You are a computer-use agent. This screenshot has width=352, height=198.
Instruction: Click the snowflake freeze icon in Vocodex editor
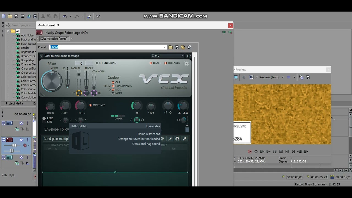[x=163, y=139]
